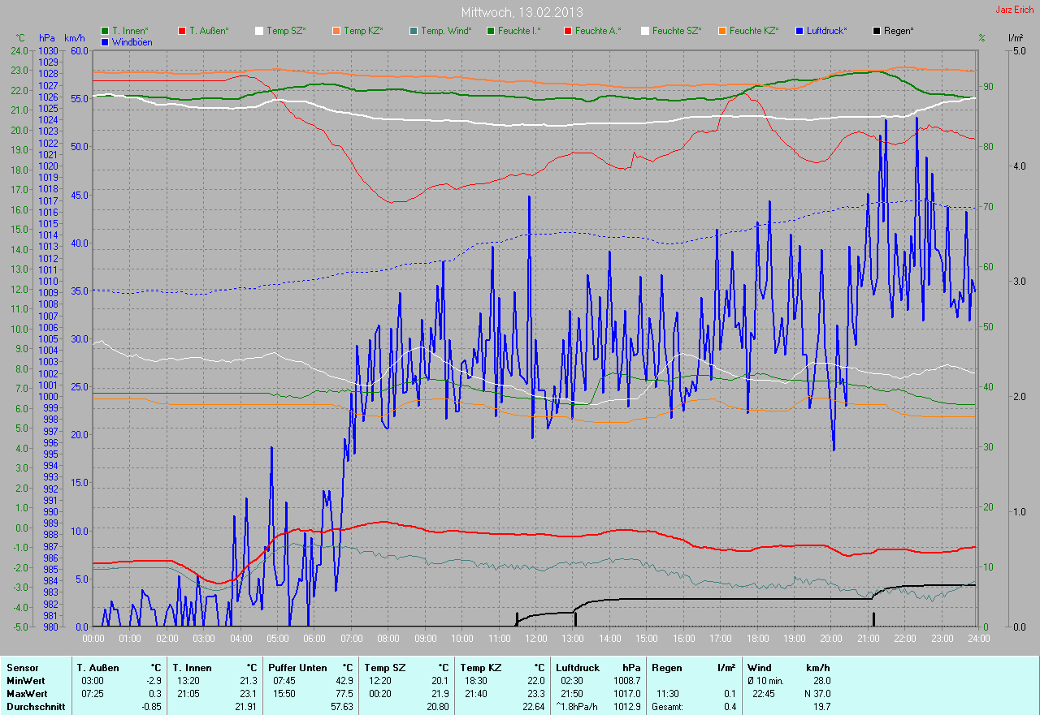1040x715 pixels.
Task: Click the wind 10 min value 28.0
Action: click(x=821, y=680)
